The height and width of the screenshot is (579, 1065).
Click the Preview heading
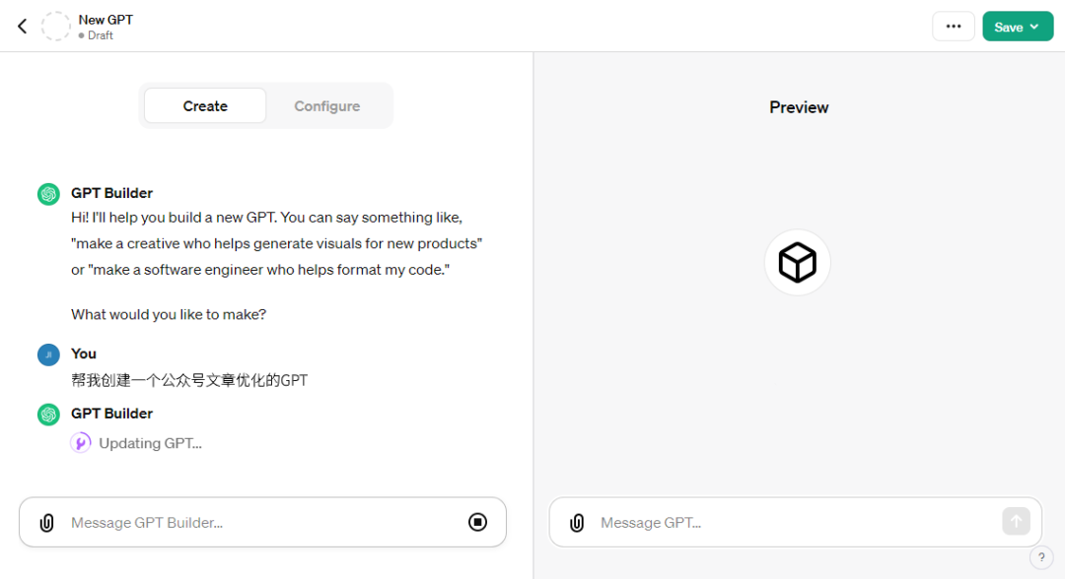click(x=799, y=107)
